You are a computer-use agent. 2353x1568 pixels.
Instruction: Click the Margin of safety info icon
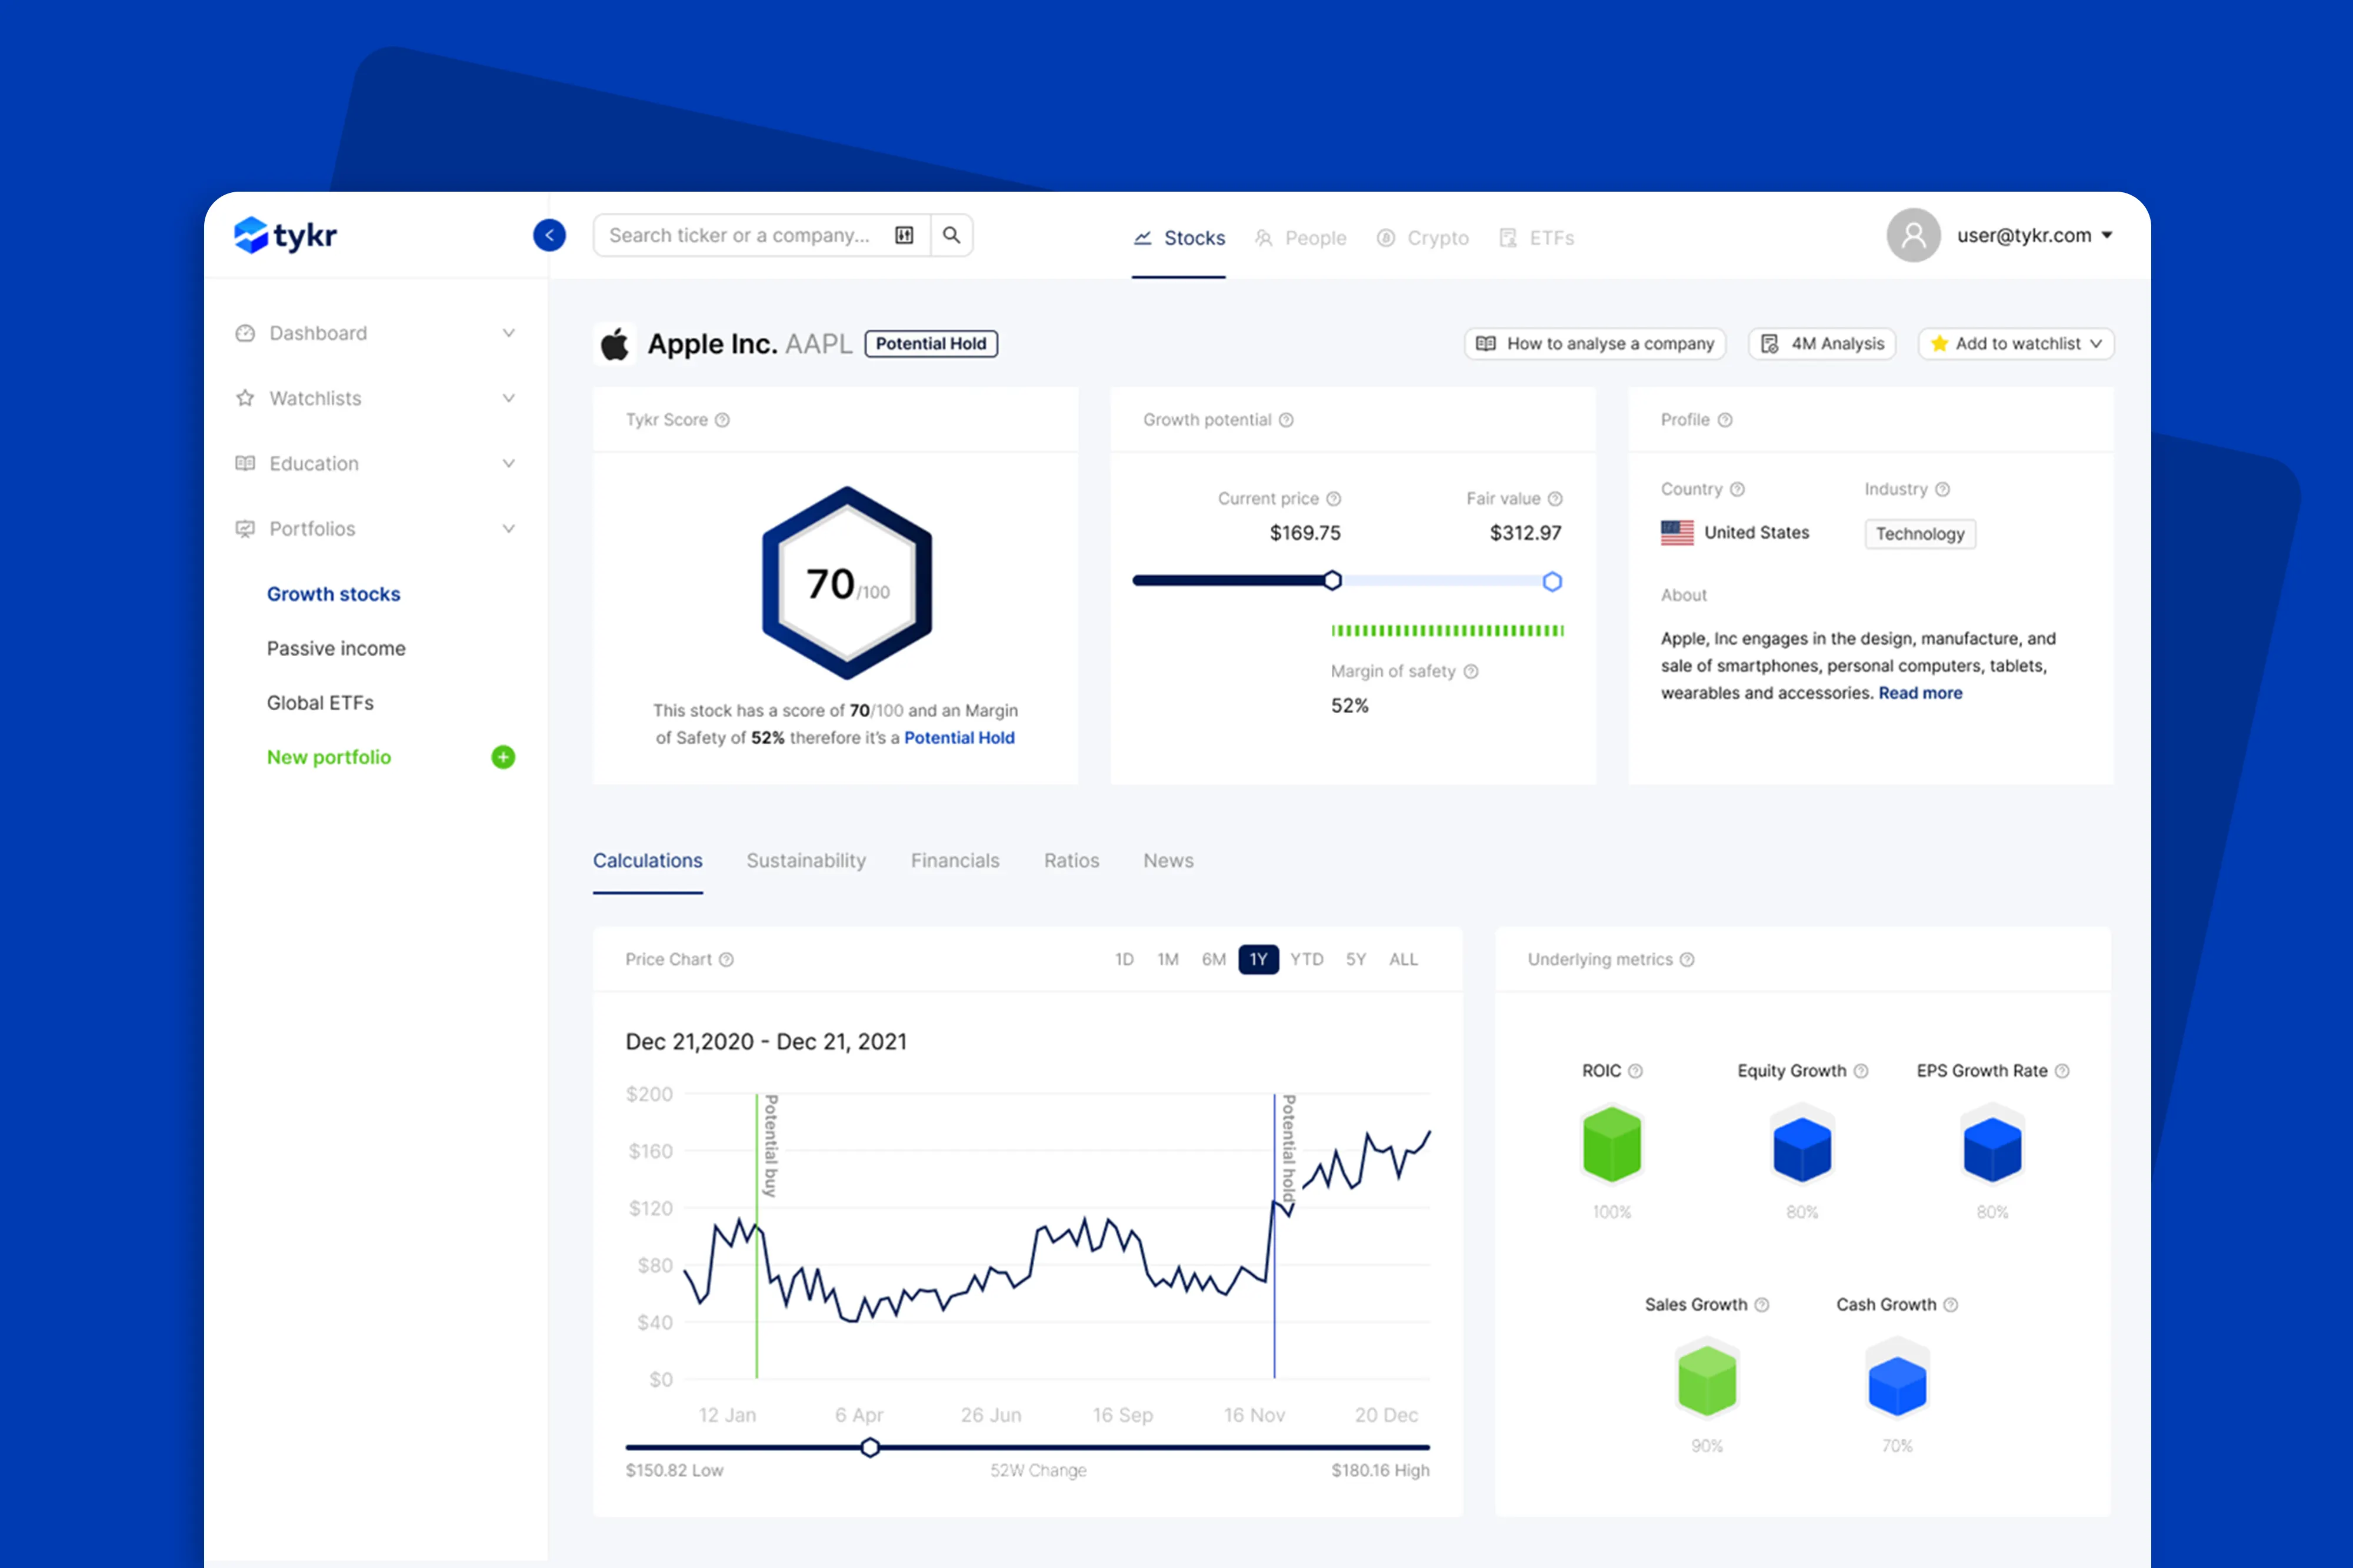tap(1472, 672)
